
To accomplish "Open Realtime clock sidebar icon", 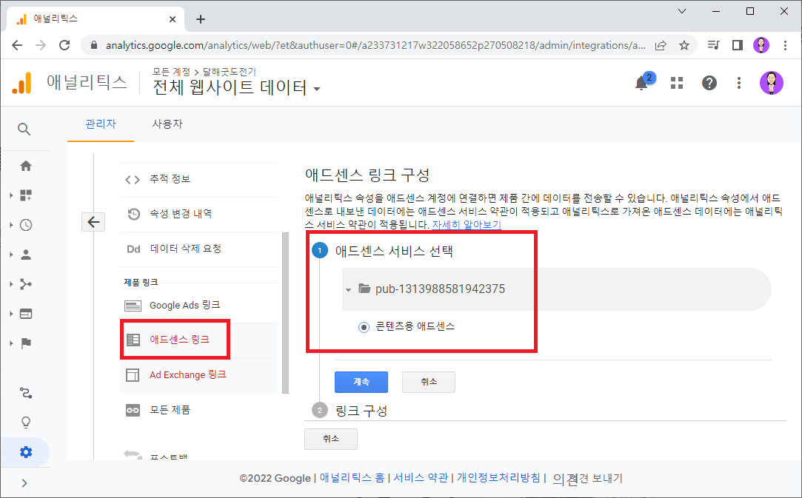I will coord(26,225).
